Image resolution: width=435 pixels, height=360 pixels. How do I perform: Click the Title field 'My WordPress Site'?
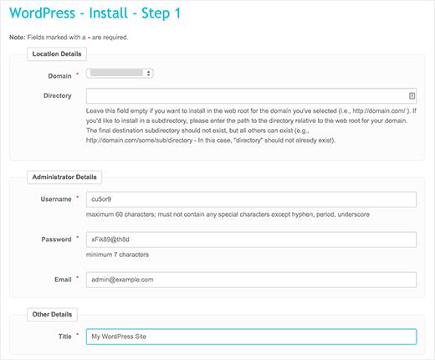[251, 337]
